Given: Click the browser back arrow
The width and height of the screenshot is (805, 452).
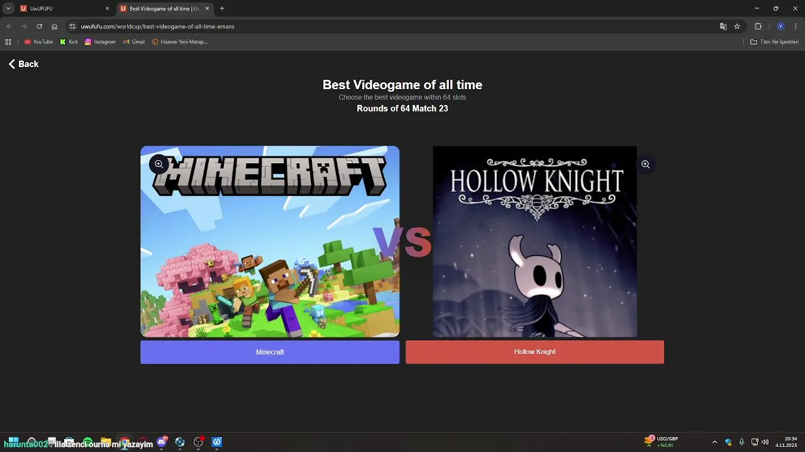Looking at the screenshot, I should pyautogui.click(x=9, y=26).
